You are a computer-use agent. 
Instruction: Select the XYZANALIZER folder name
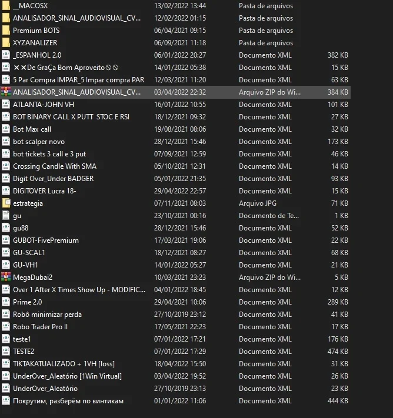point(35,43)
